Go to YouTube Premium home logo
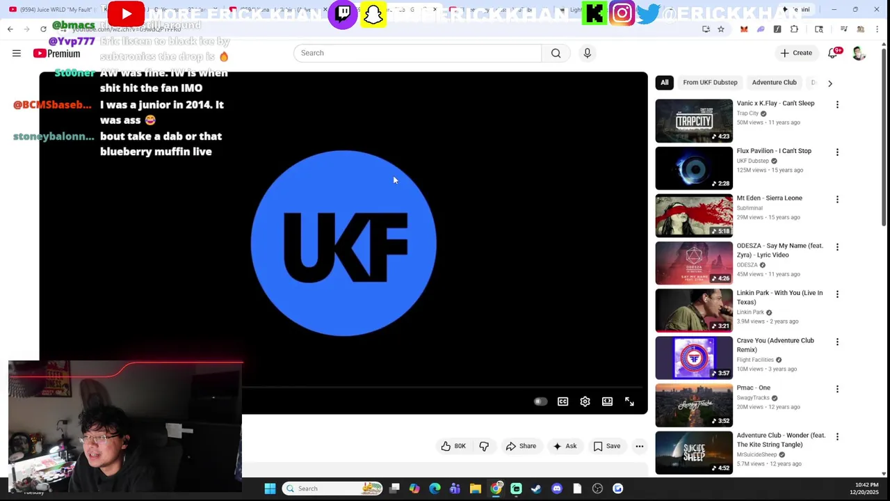This screenshot has height=501, width=890. (x=56, y=54)
